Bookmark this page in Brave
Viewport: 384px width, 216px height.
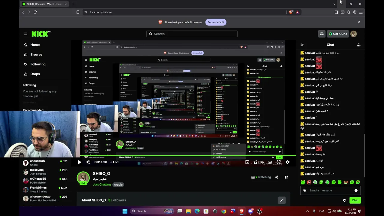point(78,12)
